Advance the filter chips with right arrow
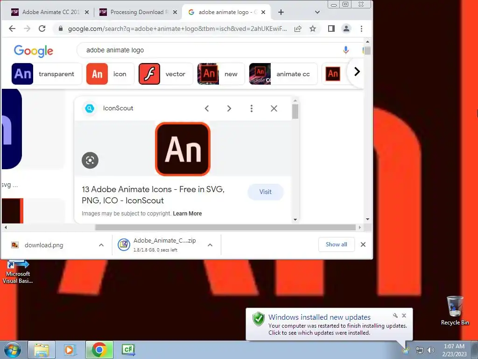 (x=357, y=72)
